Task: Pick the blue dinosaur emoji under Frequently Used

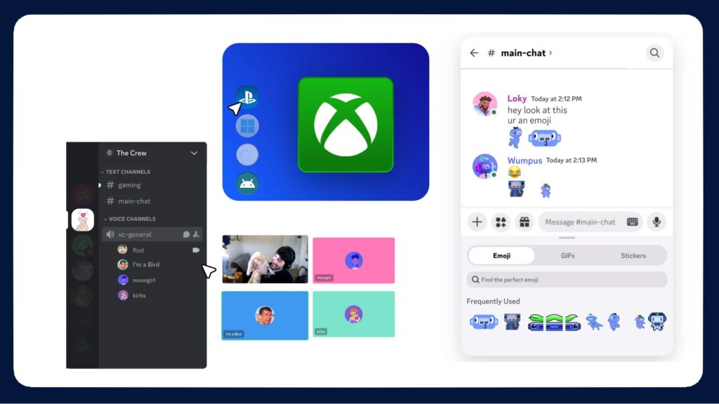Action: point(594,322)
